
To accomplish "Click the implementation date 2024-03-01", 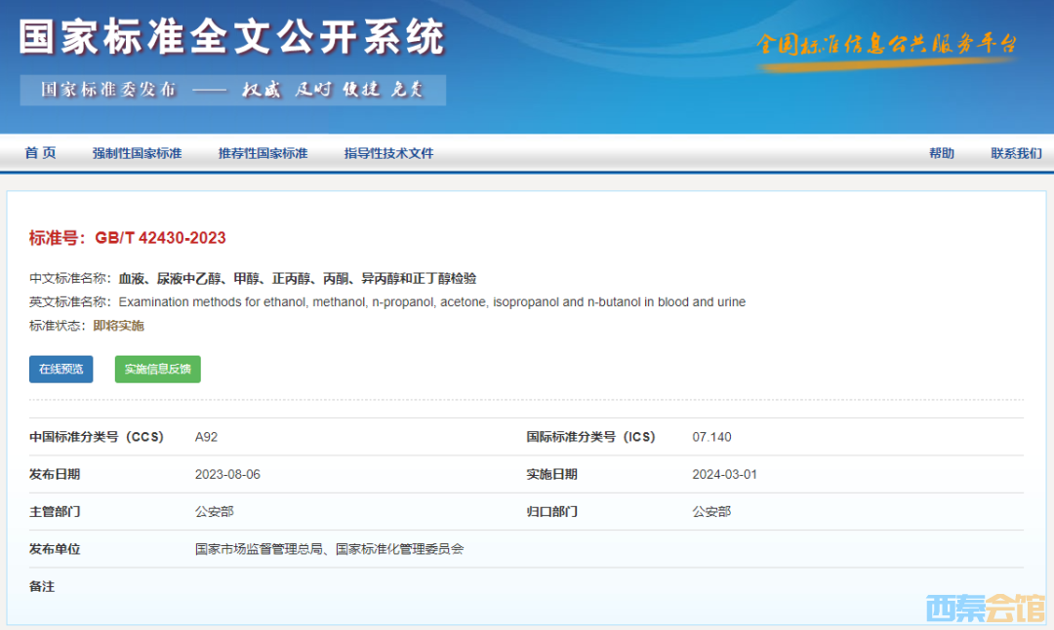I will tap(724, 475).
